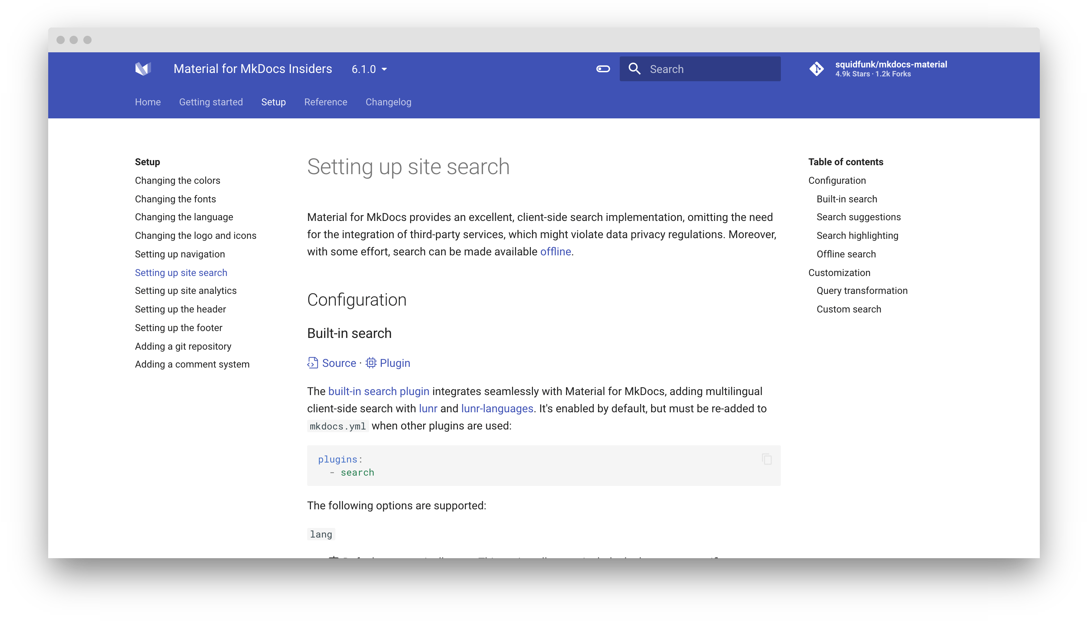This screenshot has height=627, width=1088.
Task: Expand the Customization section in table of contents
Action: (x=839, y=272)
